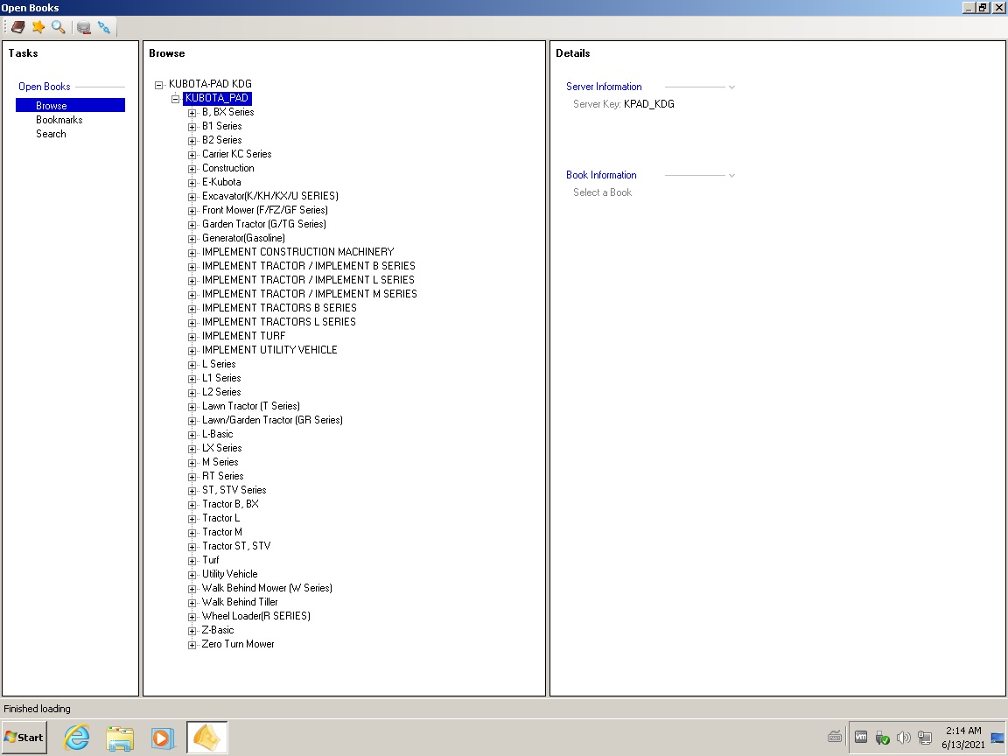Select Lawn Tractor (T Series)
1008x756 pixels.
251,406
